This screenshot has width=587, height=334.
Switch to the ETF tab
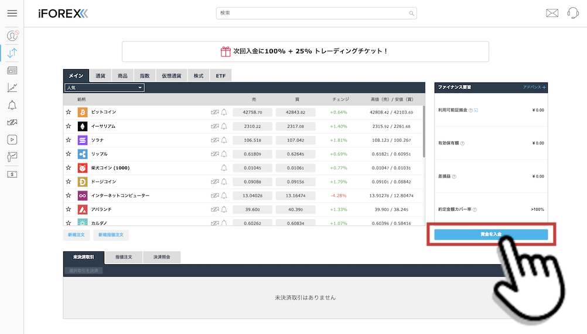(221, 76)
